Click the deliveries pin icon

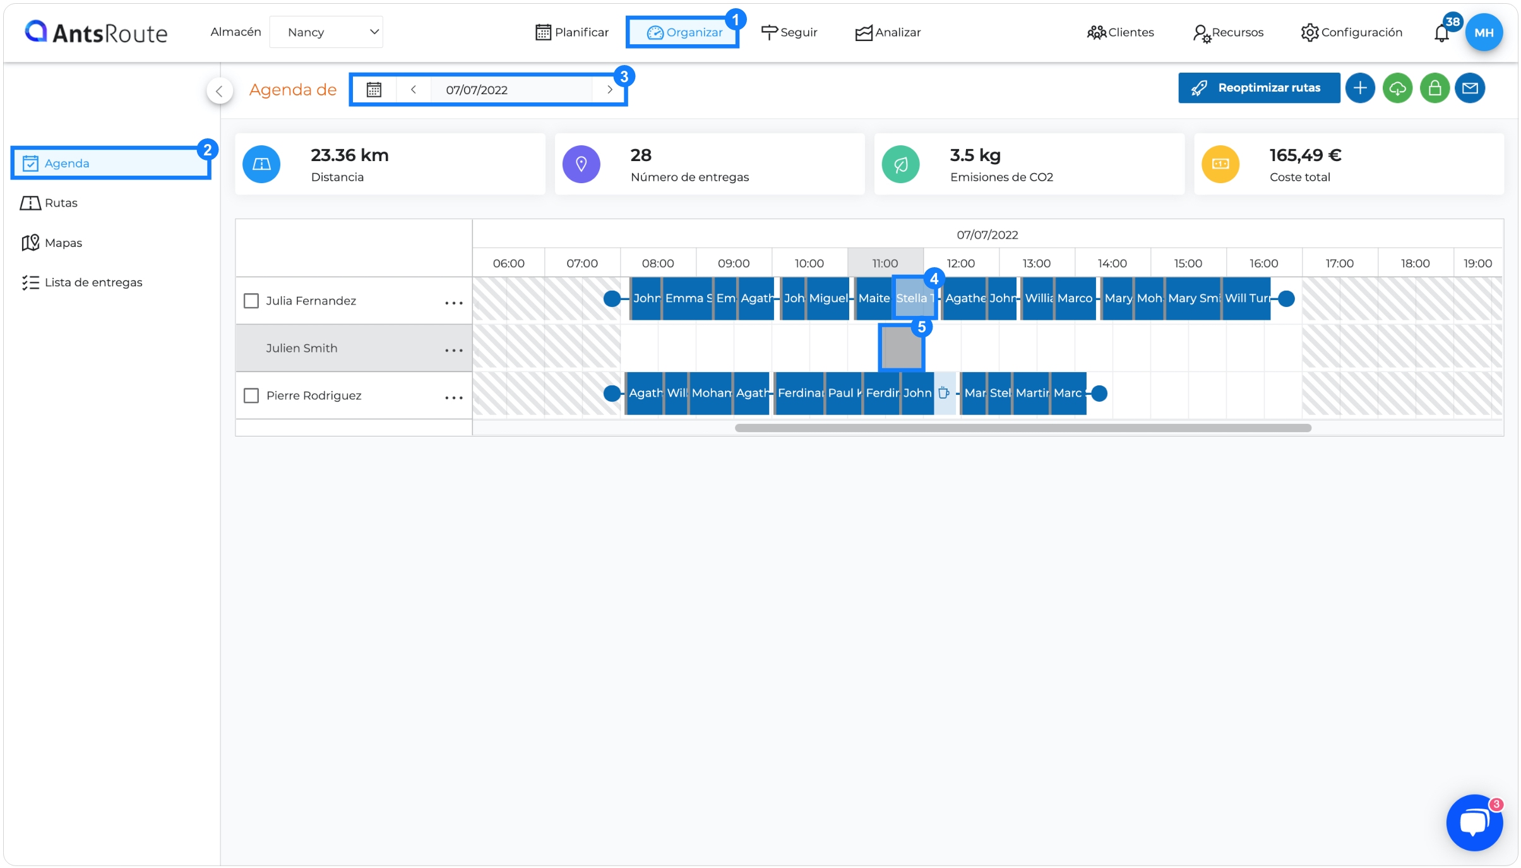[581, 164]
